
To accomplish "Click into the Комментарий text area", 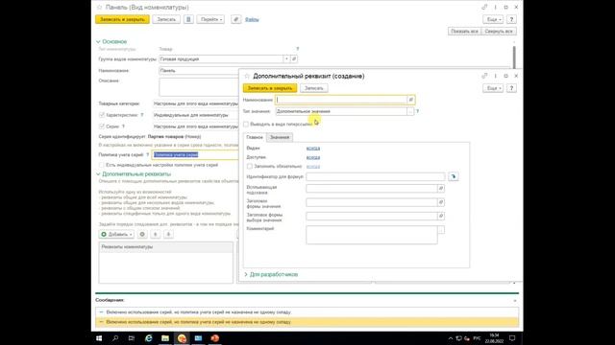I will tap(372, 235).
